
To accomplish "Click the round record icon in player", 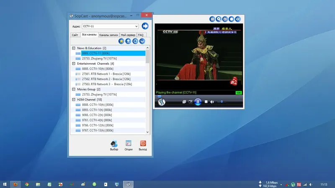I will tap(232, 19).
